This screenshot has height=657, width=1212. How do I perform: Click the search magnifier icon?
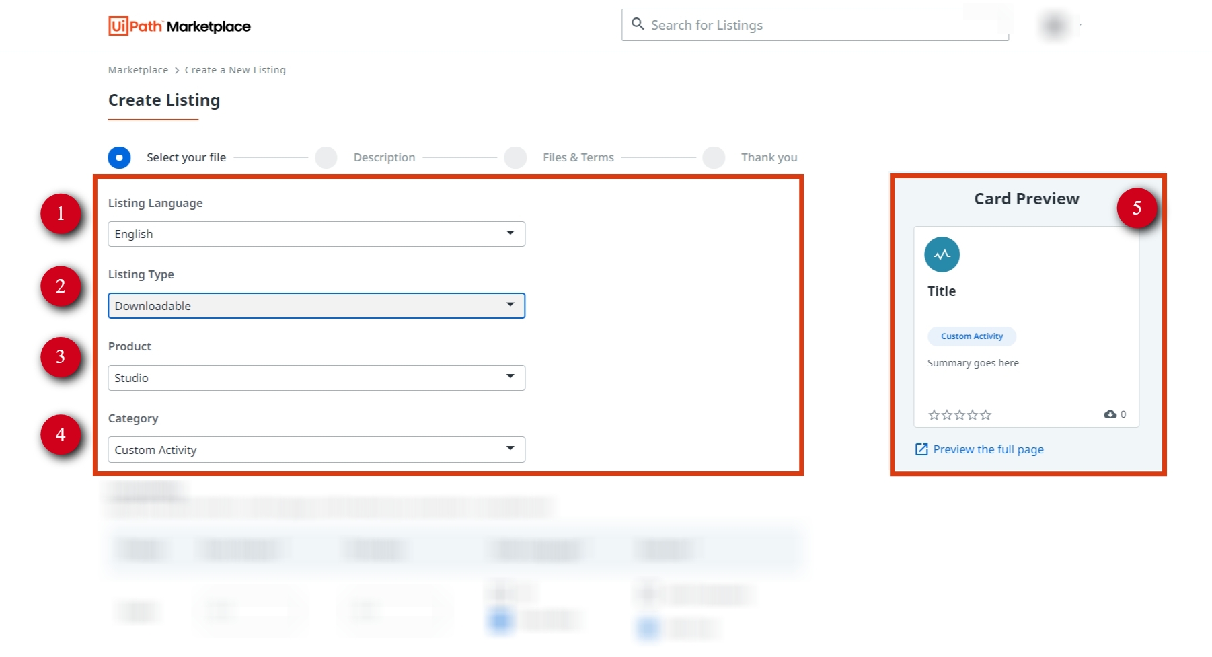click(x=638, y=24)
